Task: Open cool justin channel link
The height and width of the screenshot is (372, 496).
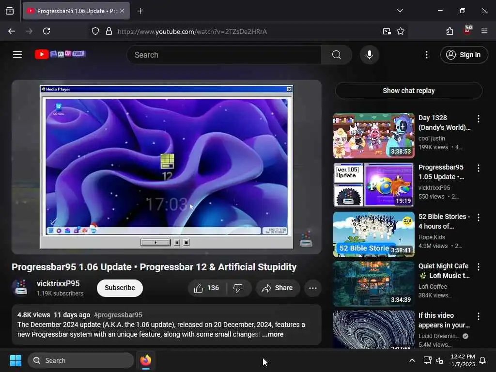Action: coord(432,138)
